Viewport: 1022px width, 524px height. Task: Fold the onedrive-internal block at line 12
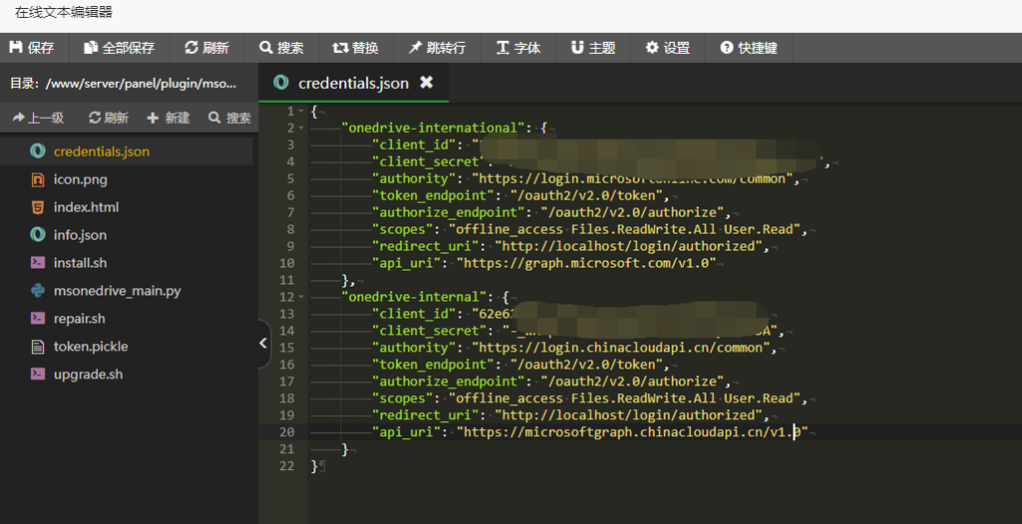[301, 296]
